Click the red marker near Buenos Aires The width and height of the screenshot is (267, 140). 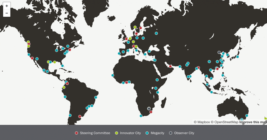click(x=80, y=116)
